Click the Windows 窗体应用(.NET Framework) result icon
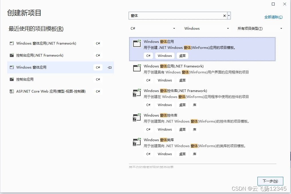This screenshot has height=194, width=291. click(137, 68)
